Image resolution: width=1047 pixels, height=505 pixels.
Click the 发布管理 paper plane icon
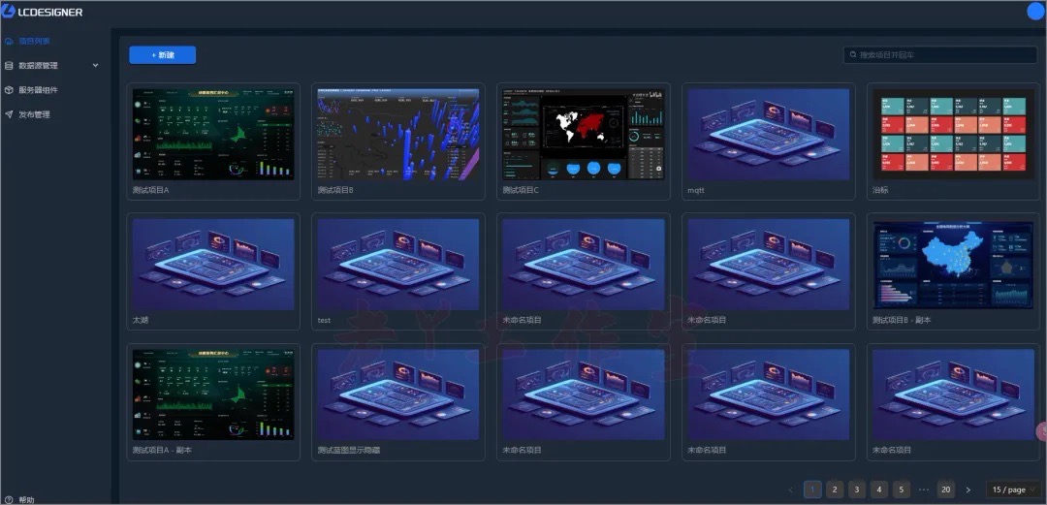click(9, 114)
